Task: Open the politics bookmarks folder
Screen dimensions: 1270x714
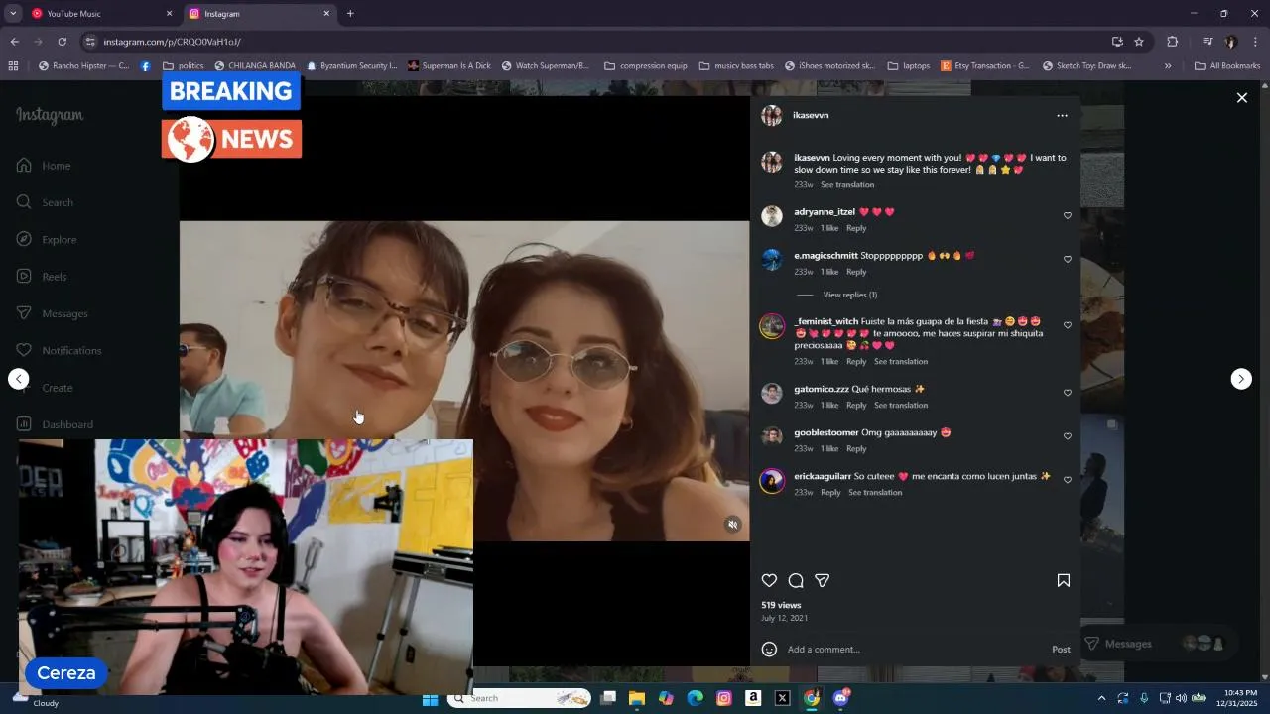Action: click(184, 66)
